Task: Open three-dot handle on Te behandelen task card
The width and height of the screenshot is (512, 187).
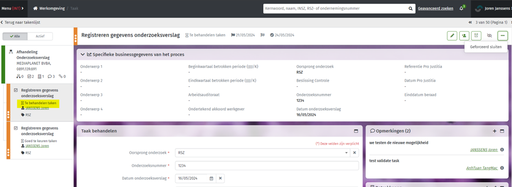Action: pyautogui.click(x=9, y=114)
